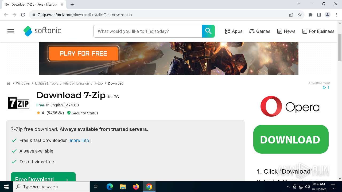Open the Windows Start menu
The width and height of the screenshot is (342, 192).
click(6, 187)
